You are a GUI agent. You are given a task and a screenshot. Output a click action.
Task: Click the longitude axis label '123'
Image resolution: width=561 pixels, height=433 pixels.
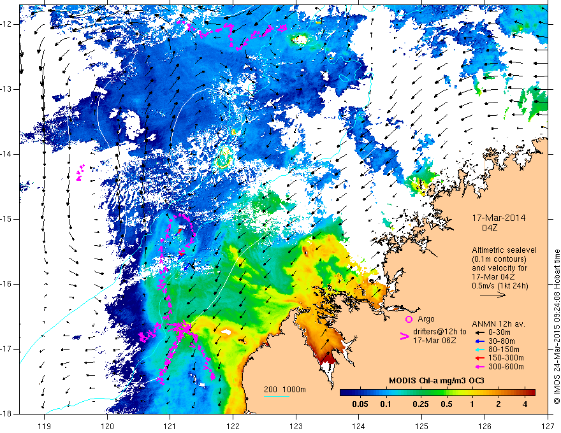click(296, 426)
